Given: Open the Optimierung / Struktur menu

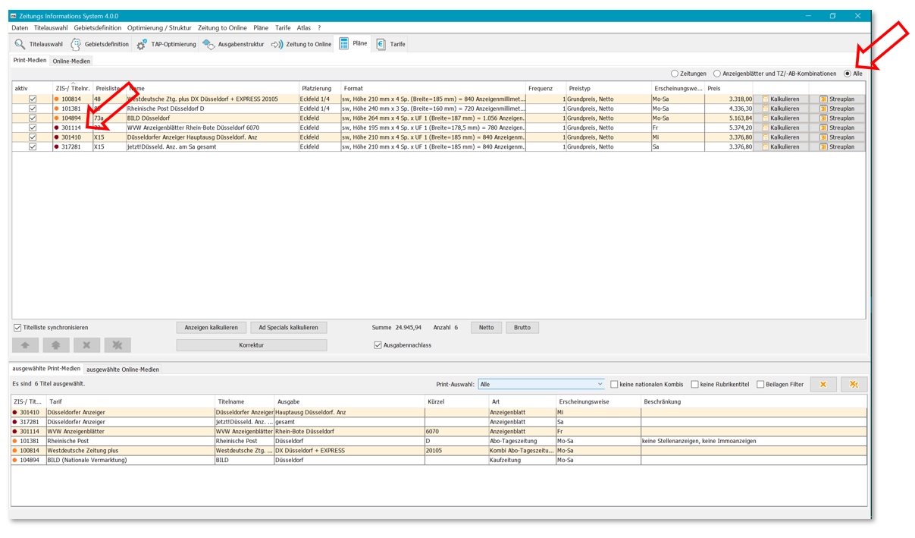Looking at the screenshot, I should (159, 28).
